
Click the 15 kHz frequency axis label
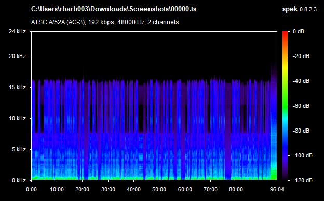[x=17, y=87]
